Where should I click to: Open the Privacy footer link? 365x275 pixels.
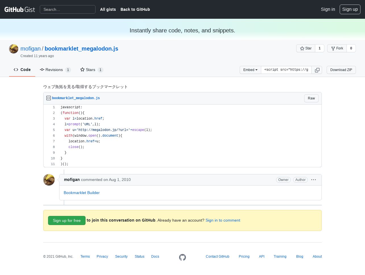102,257
